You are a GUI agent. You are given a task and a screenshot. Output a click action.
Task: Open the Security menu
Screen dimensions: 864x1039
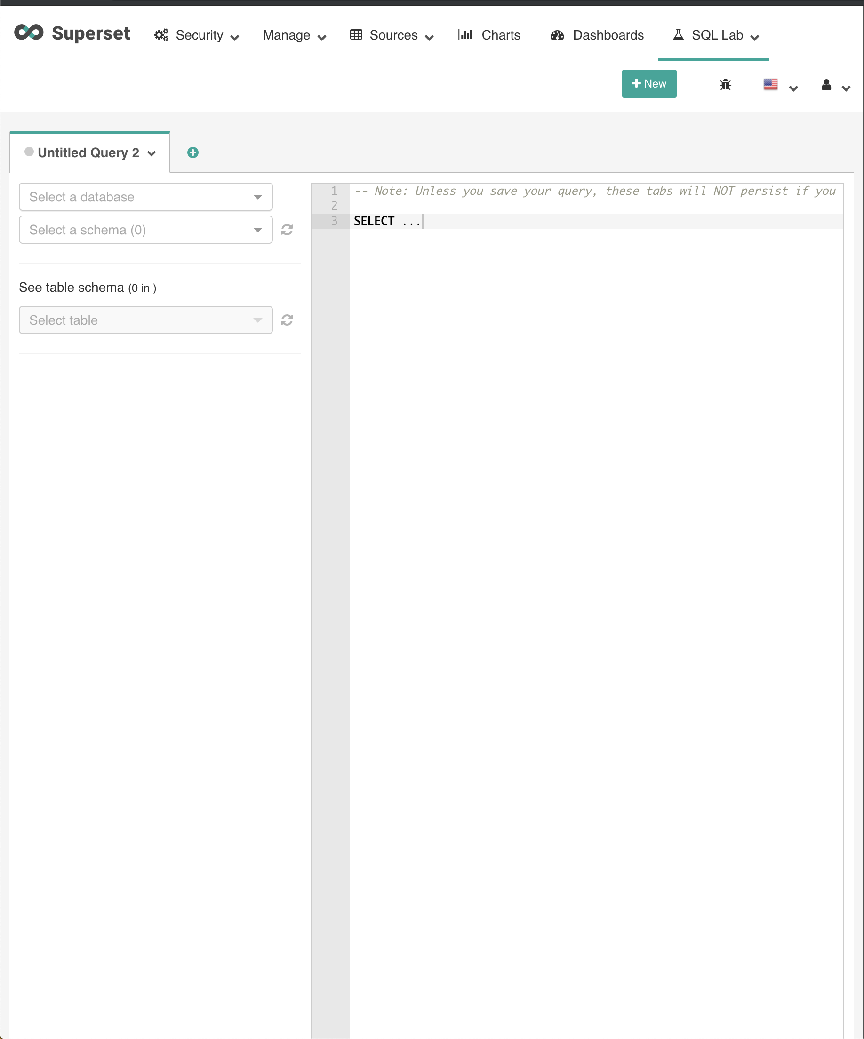[196, 35]
